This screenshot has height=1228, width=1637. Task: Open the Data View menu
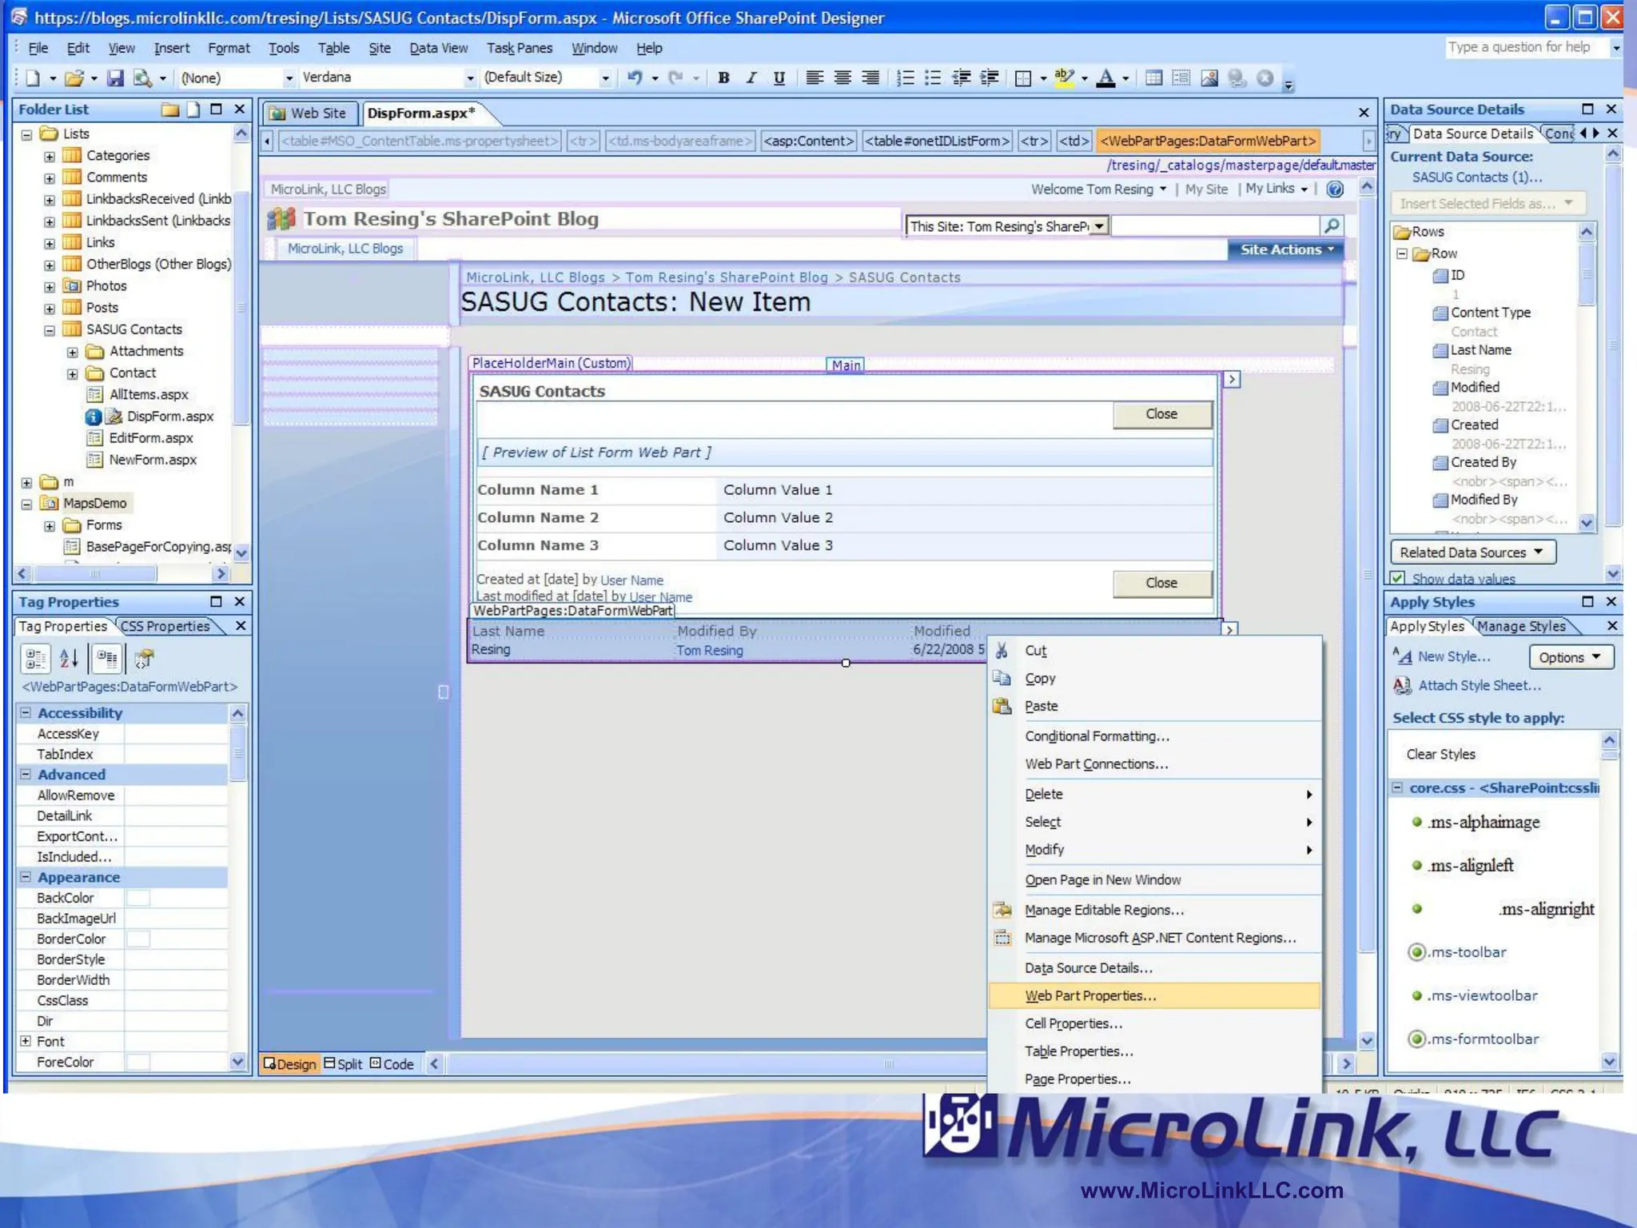[438, 48]
